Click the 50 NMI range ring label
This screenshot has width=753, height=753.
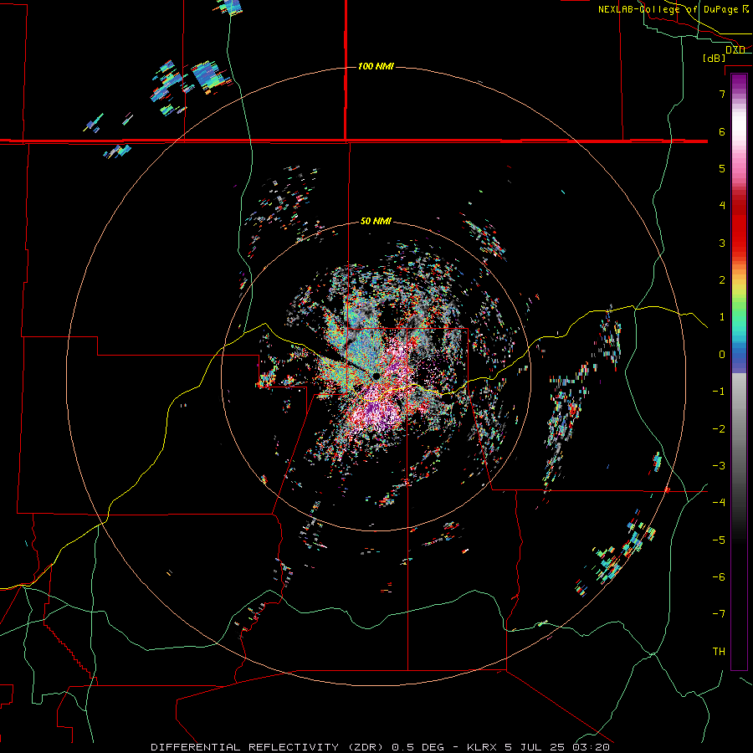pos(376,222)
